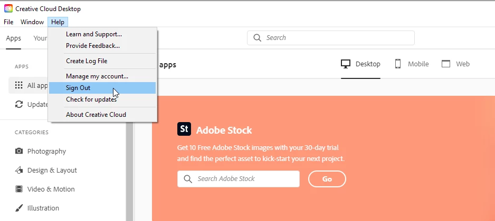The height and width of the screenshot is (221, 495).
Task: Click the Adobe Stock search magnifier icon
Action: click(188, 179)
